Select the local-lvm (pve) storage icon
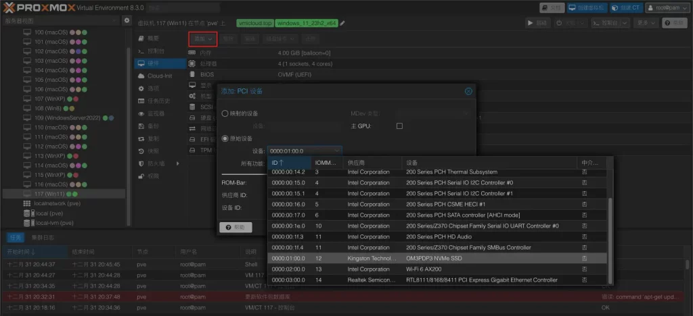693x316 pixels. tap(27, 223)
